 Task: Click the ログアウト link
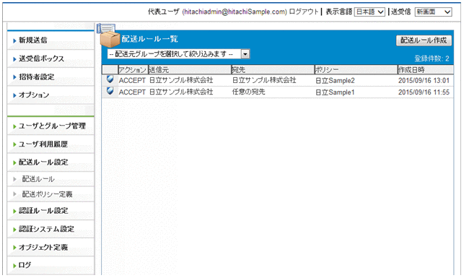click(x=304, y=12)
